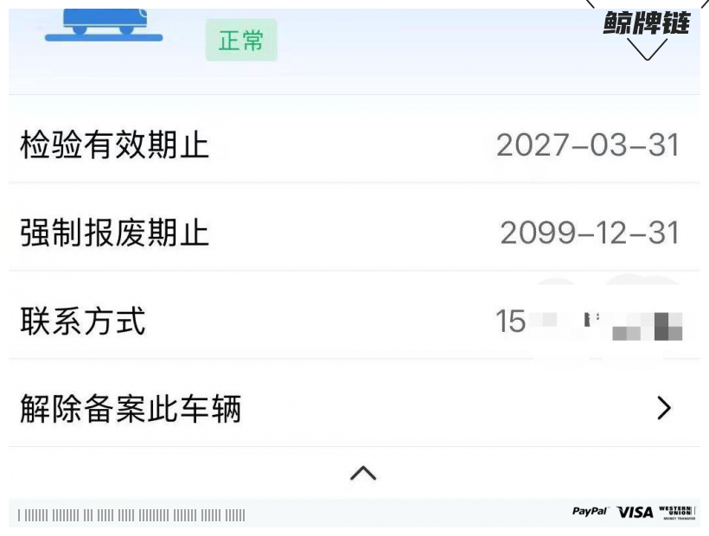Click the masked phone number starting with 15

coord(589,322)
